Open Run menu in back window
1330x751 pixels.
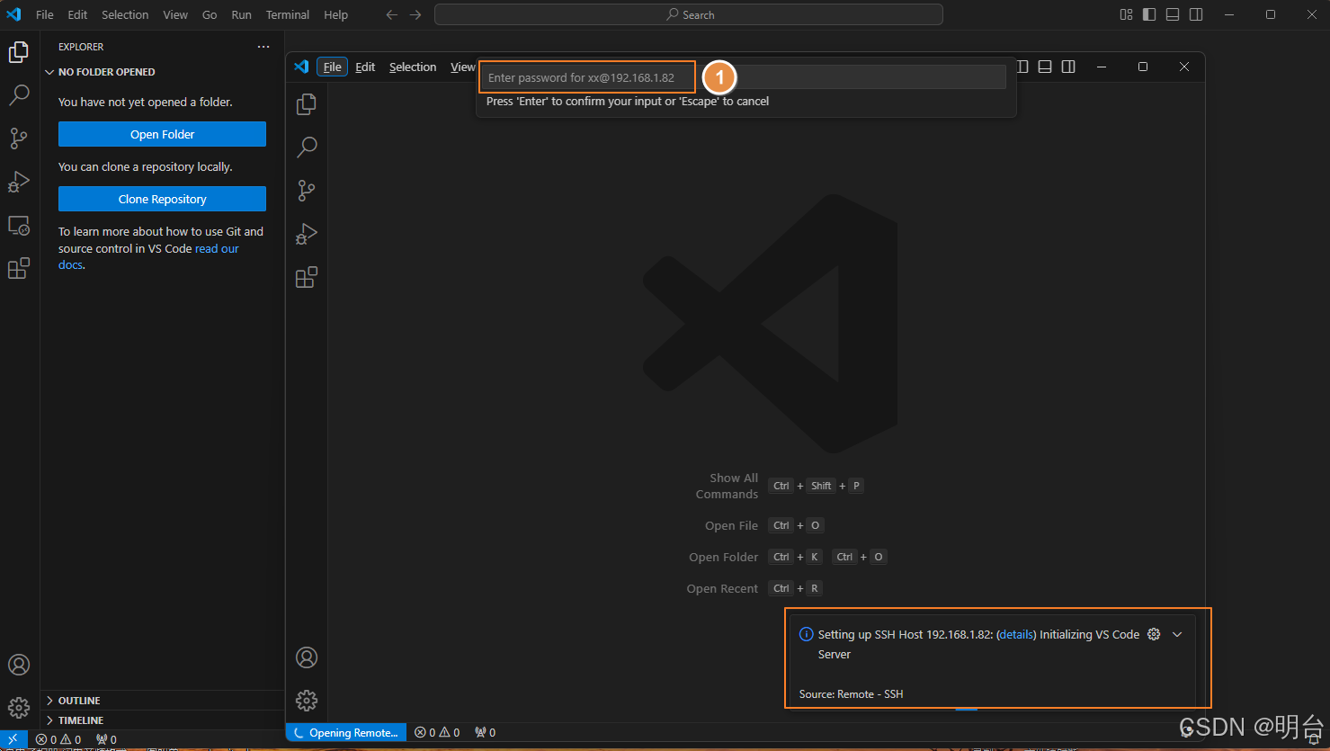pos(241,14)
